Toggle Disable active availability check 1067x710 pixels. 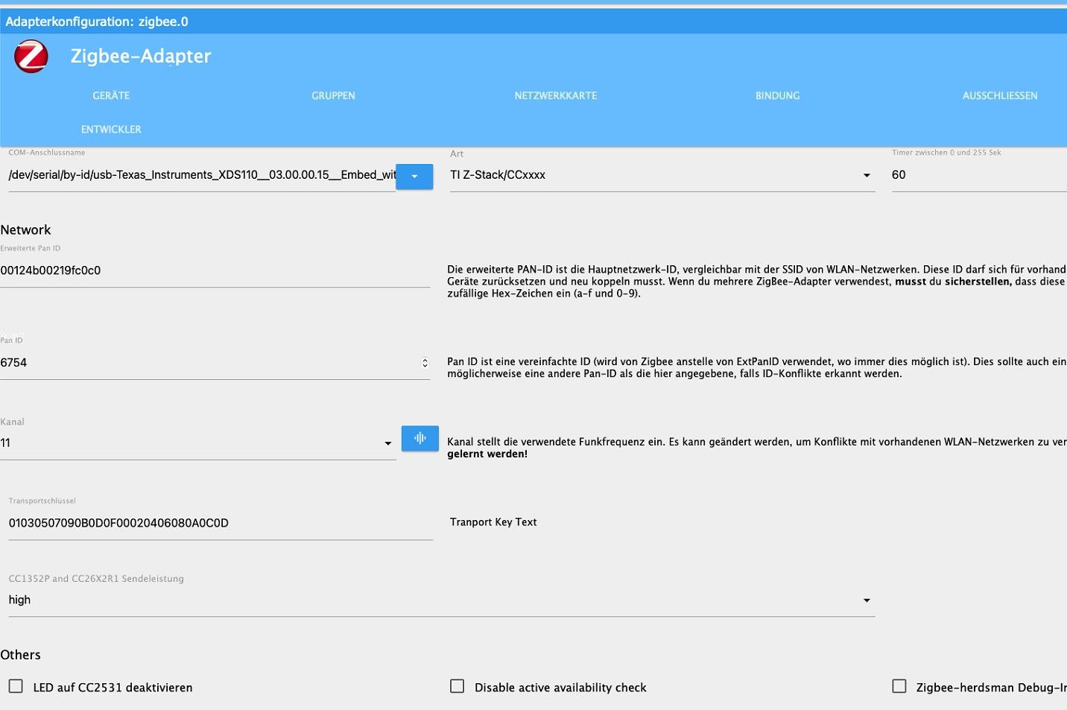coord(457,686)
